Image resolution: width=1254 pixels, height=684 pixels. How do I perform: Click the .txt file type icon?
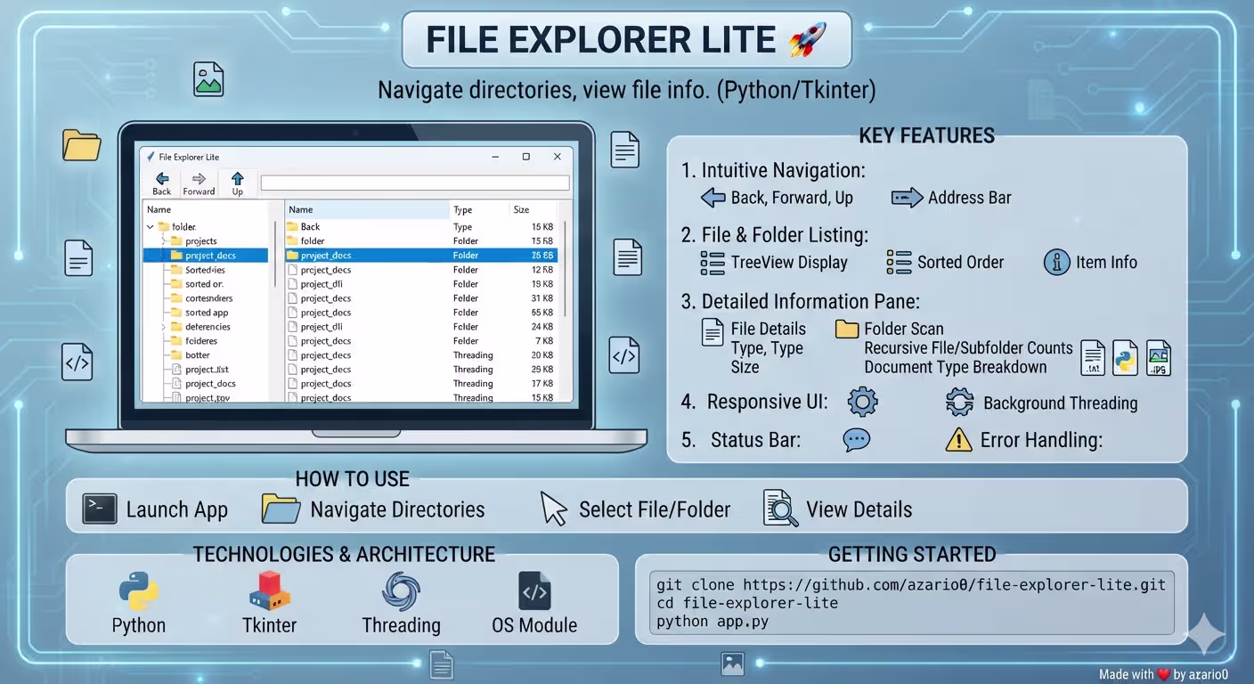(x=1093, y=358)
